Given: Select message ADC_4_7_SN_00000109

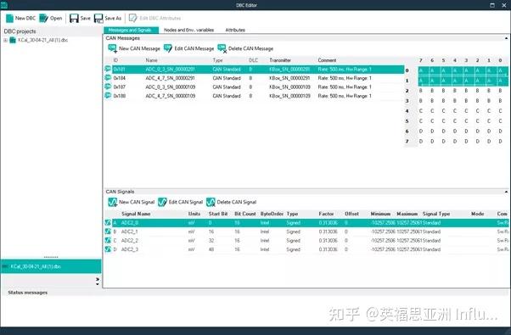Looking at the screenshot, I should point(170,96).
